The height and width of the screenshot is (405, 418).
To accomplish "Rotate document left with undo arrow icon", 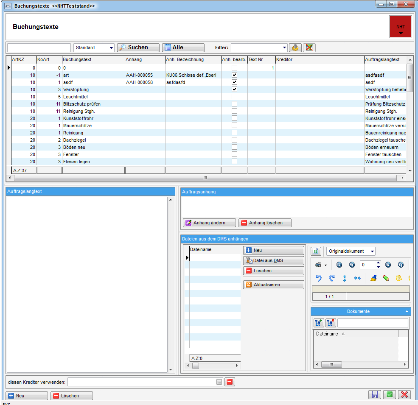I will (x=319, y=278).
